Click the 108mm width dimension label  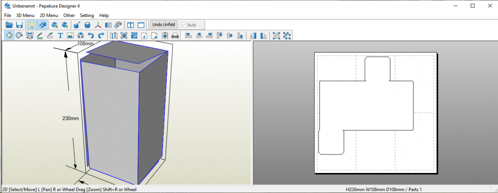pyautogui.click(x=86, y=44)
